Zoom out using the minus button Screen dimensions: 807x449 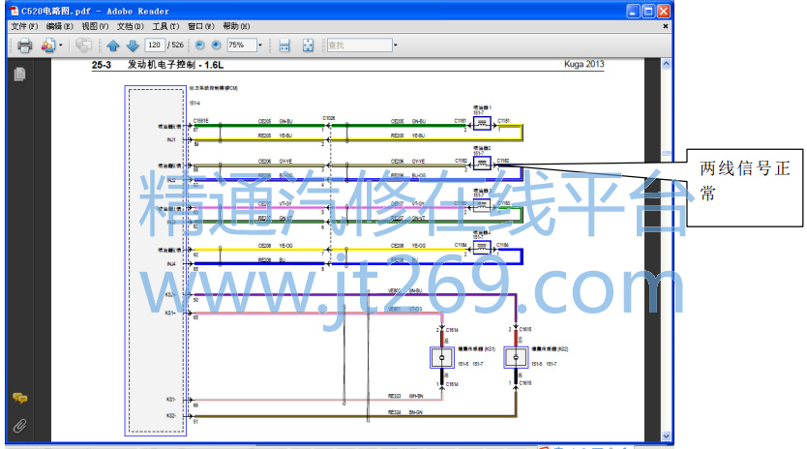(199, 45)
